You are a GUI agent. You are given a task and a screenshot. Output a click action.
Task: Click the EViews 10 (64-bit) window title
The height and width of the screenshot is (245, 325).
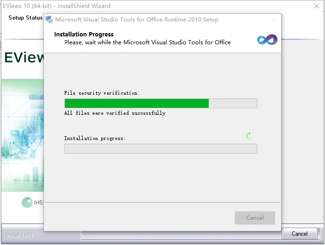tap(57, 6)
